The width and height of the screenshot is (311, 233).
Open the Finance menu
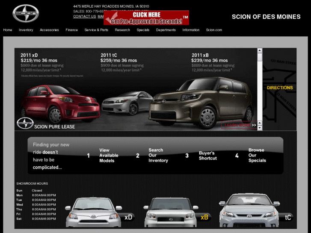(71, 30)
